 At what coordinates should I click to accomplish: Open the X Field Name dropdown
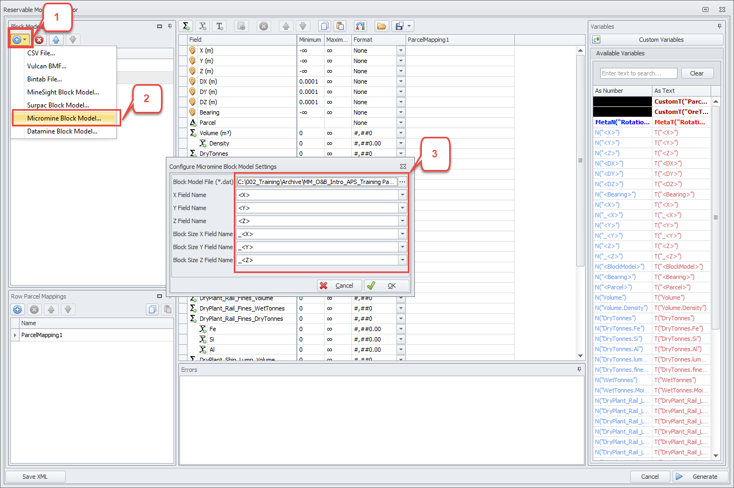coord(402,195)
